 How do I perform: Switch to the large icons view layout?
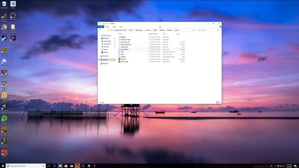[220, 103]
